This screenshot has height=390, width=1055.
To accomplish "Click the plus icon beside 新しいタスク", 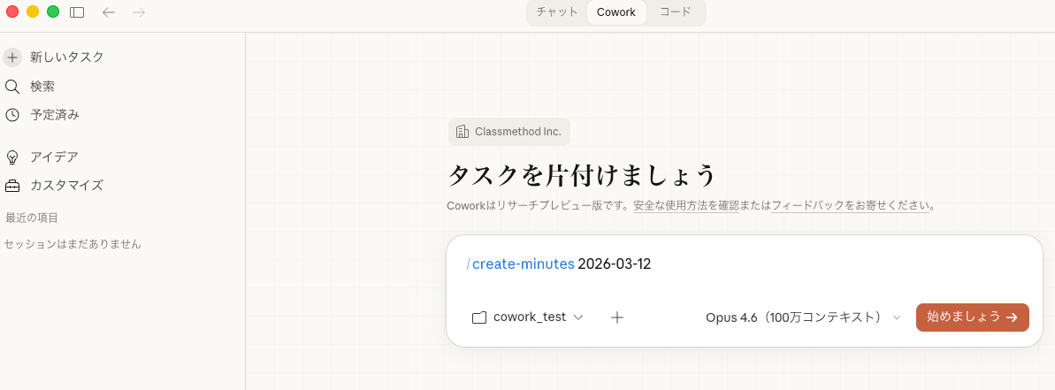I will [x=12, y=57].
